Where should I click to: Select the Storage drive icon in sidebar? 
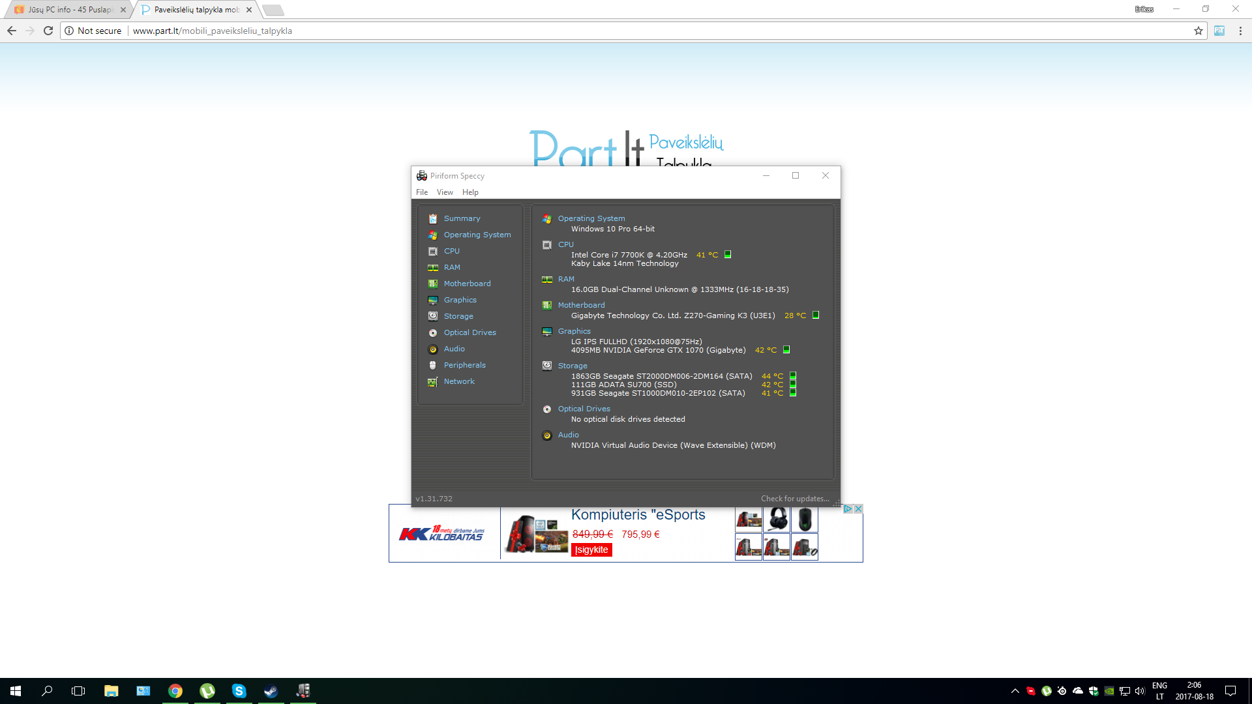432,316
